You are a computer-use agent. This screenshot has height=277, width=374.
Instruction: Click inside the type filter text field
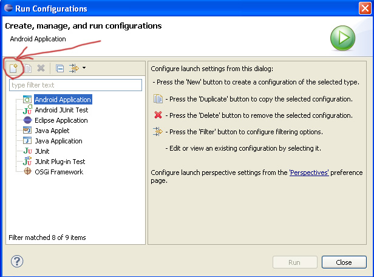75,85
